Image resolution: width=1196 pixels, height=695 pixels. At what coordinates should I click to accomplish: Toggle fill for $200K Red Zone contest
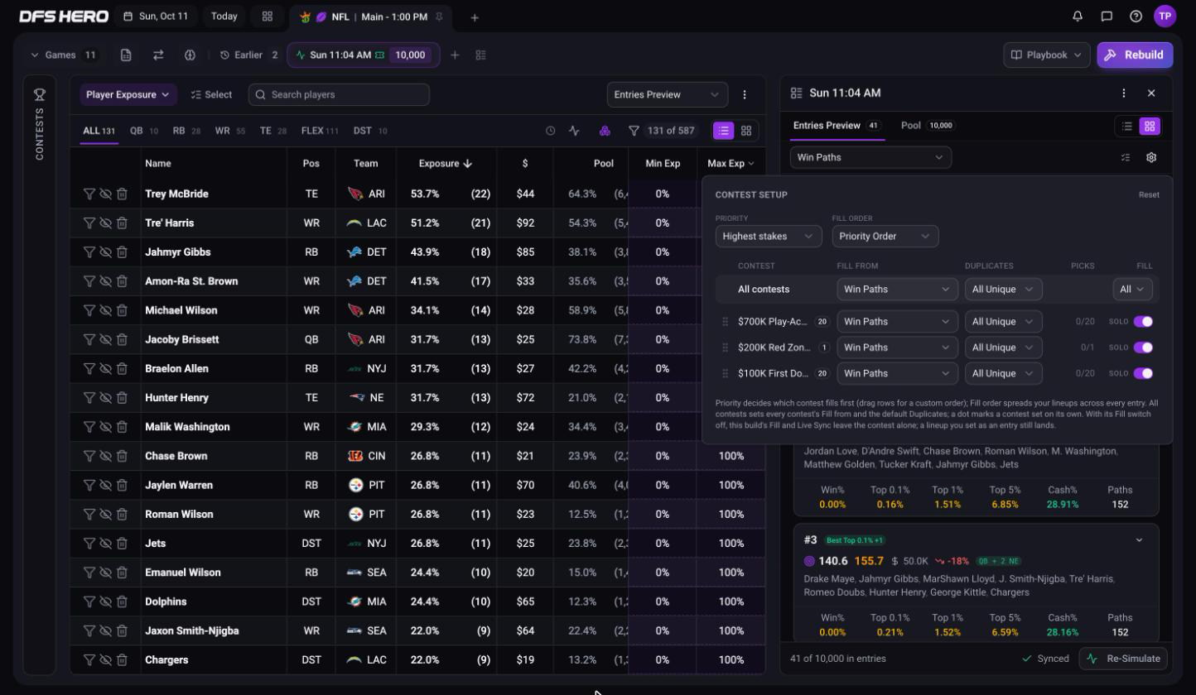1143,347
